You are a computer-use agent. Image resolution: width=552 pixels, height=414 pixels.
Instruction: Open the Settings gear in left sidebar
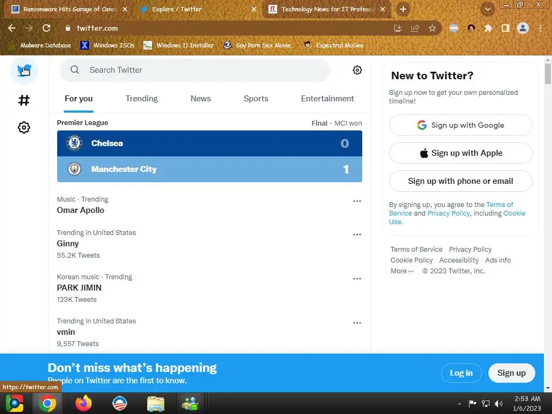point(24,127)
